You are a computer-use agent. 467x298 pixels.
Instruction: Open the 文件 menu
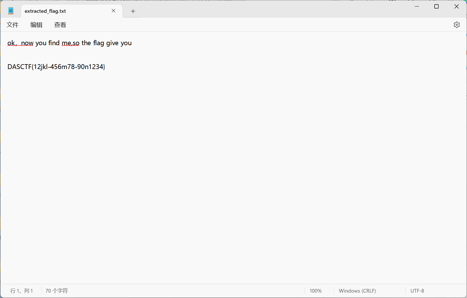[x=12, y=25]
